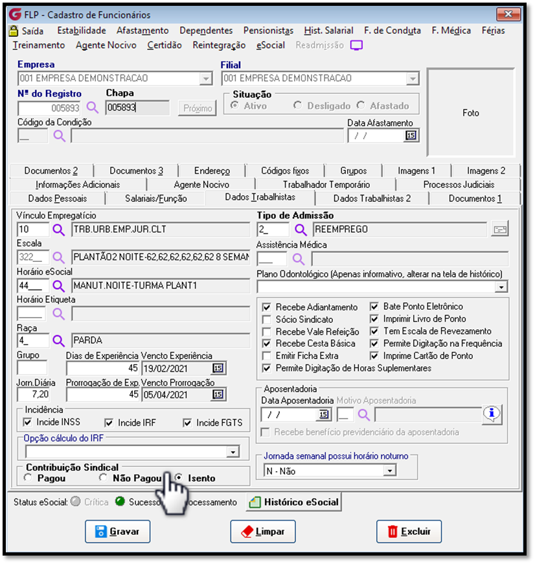This screenshot has height=564, width=535.
Task: Open the Estabilidade menu
Action: tap(82, 30)
